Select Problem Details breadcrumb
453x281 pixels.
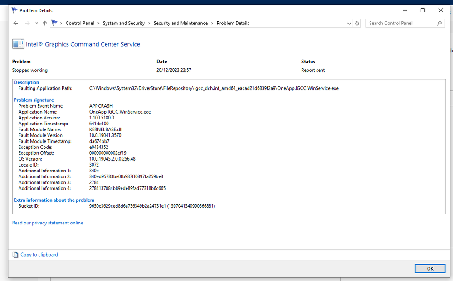[233, 23]
